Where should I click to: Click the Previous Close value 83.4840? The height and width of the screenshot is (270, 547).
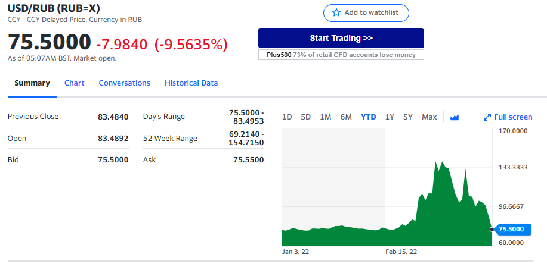[113, 117]
